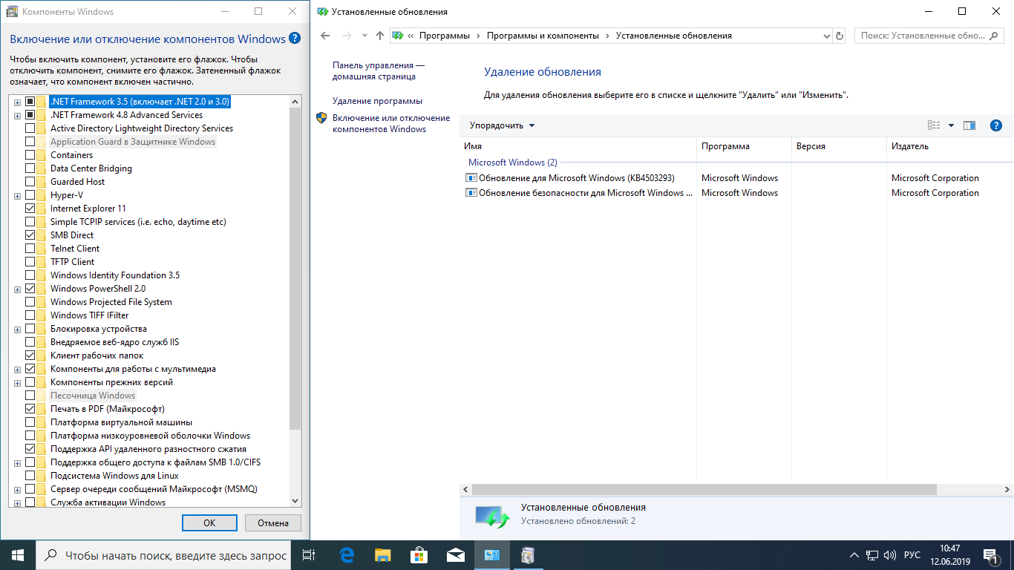
Task: Check Windows Subsystem for Linux (Подсистема Windows для Linux)
Action: pos(30,476)
